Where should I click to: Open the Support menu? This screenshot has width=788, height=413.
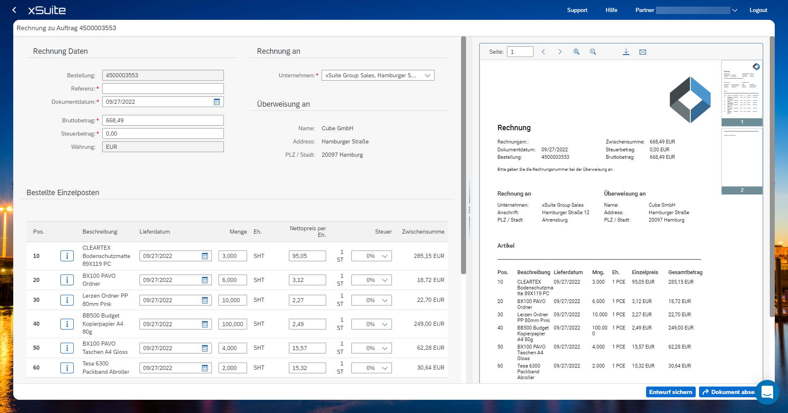(577, 10)
